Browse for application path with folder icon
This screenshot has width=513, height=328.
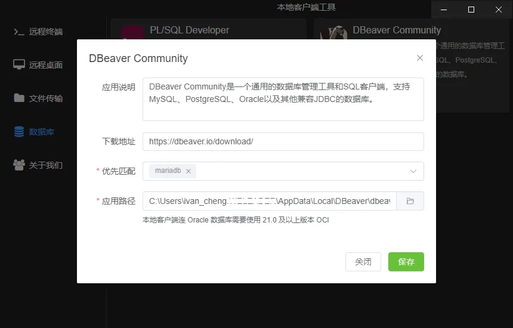tap(410, 201)
